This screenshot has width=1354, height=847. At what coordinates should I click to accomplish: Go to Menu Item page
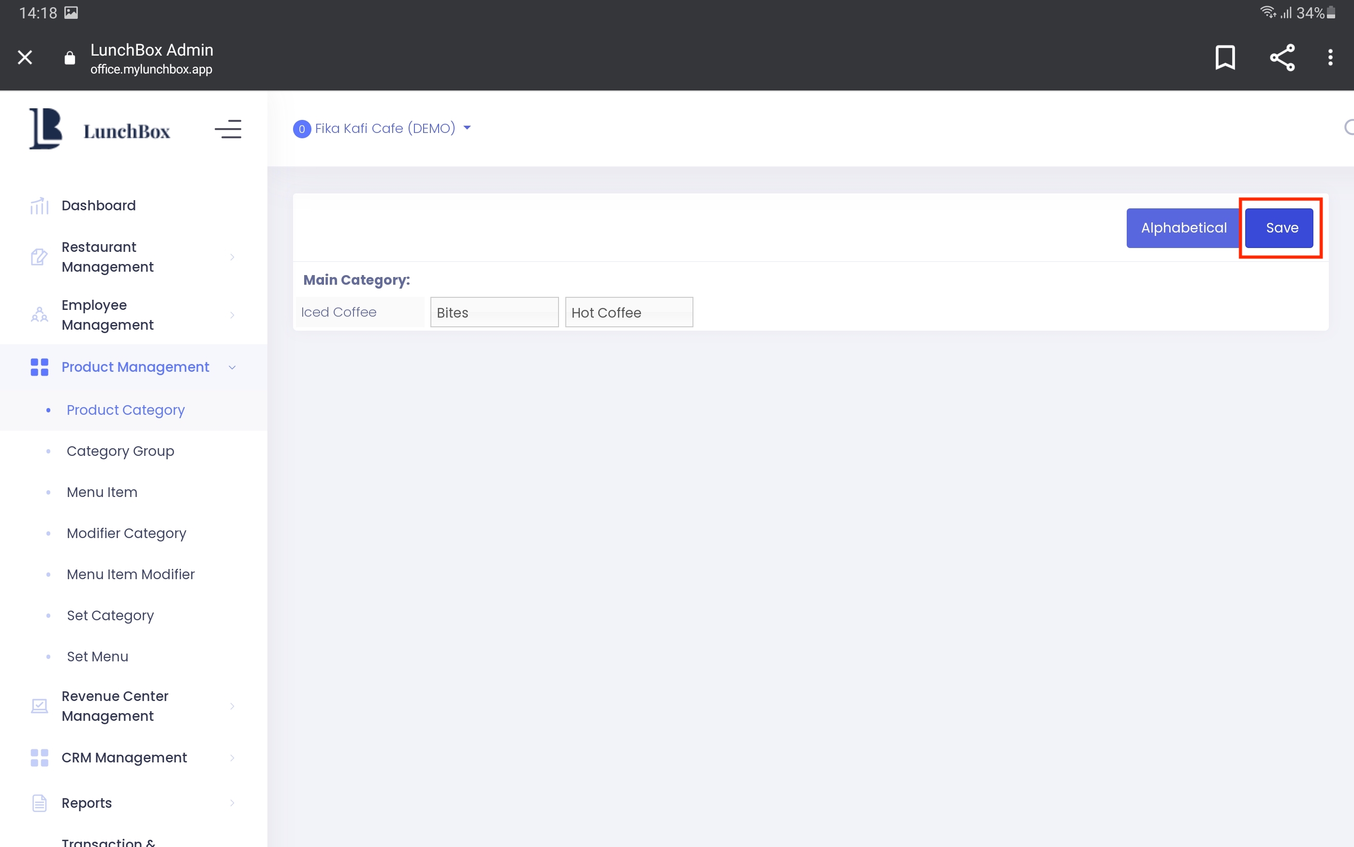pos(102,492)
